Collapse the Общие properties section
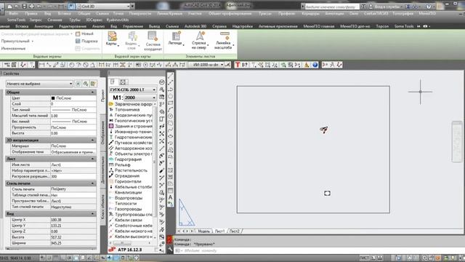 point(92,92)
